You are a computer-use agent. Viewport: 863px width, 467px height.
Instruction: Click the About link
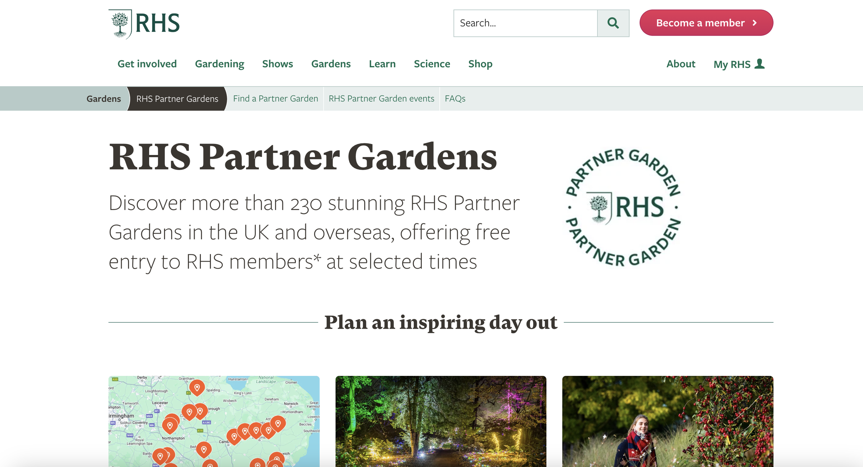point(681,64)
